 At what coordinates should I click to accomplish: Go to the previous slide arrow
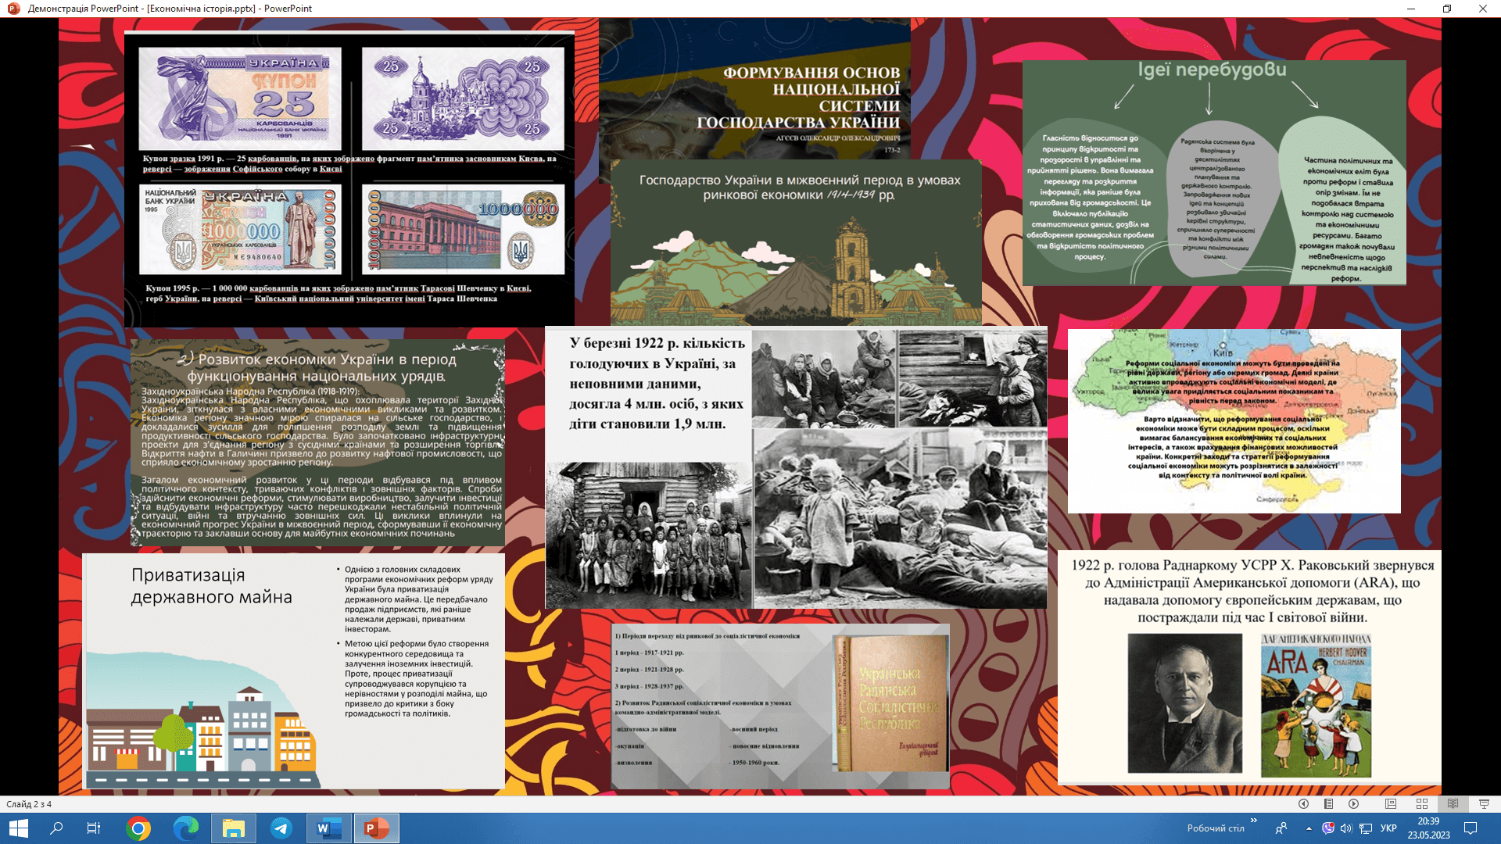coord(1303,804)
